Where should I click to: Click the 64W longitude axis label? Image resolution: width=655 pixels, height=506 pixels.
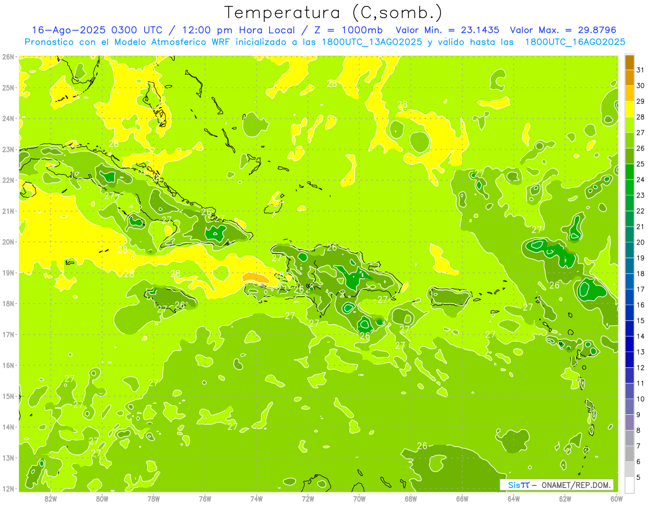514,498
